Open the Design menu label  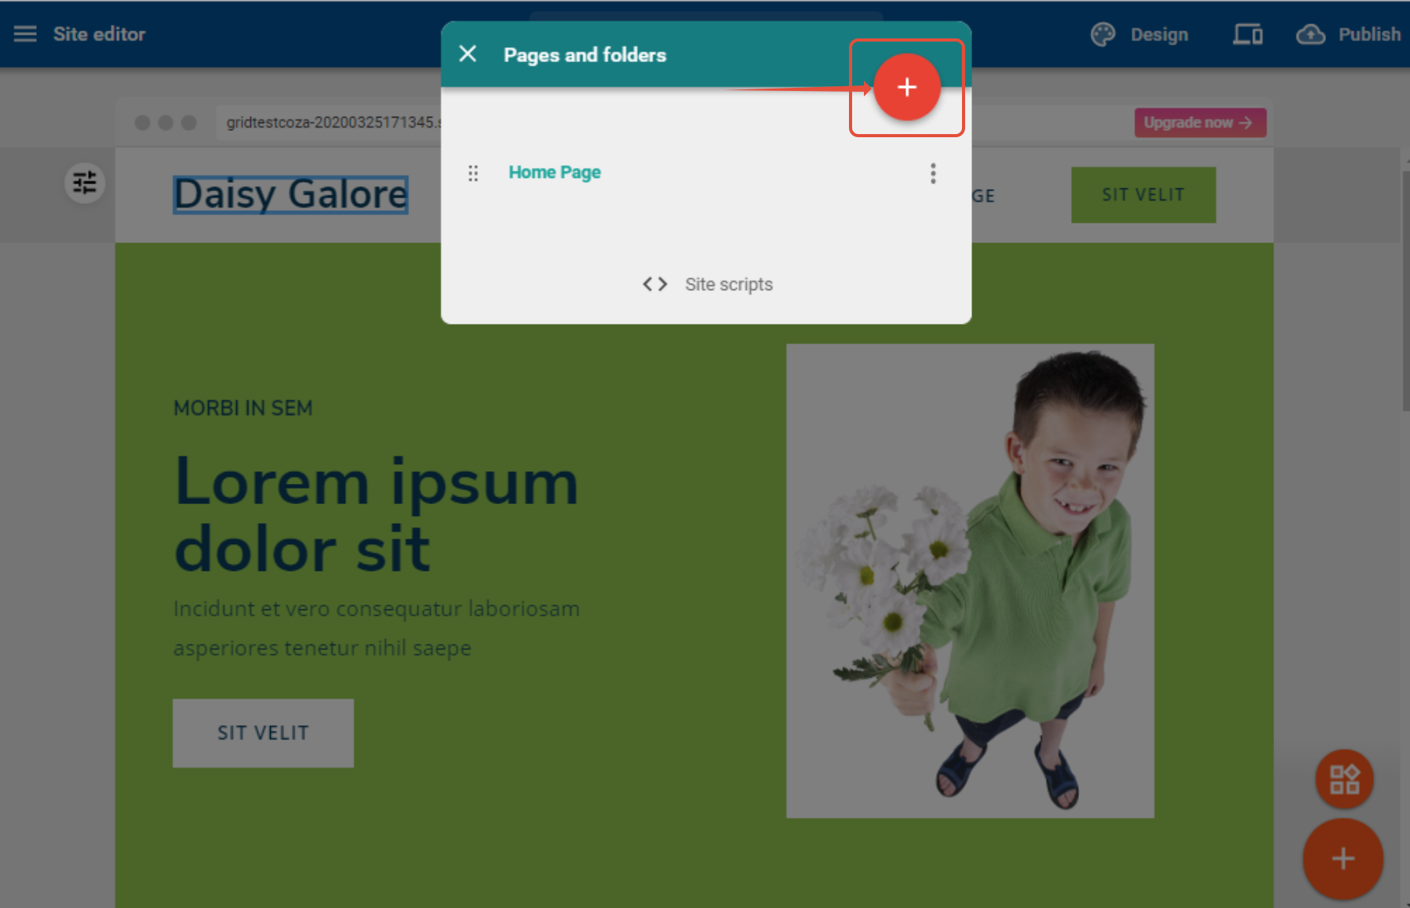coord(1159,35)
